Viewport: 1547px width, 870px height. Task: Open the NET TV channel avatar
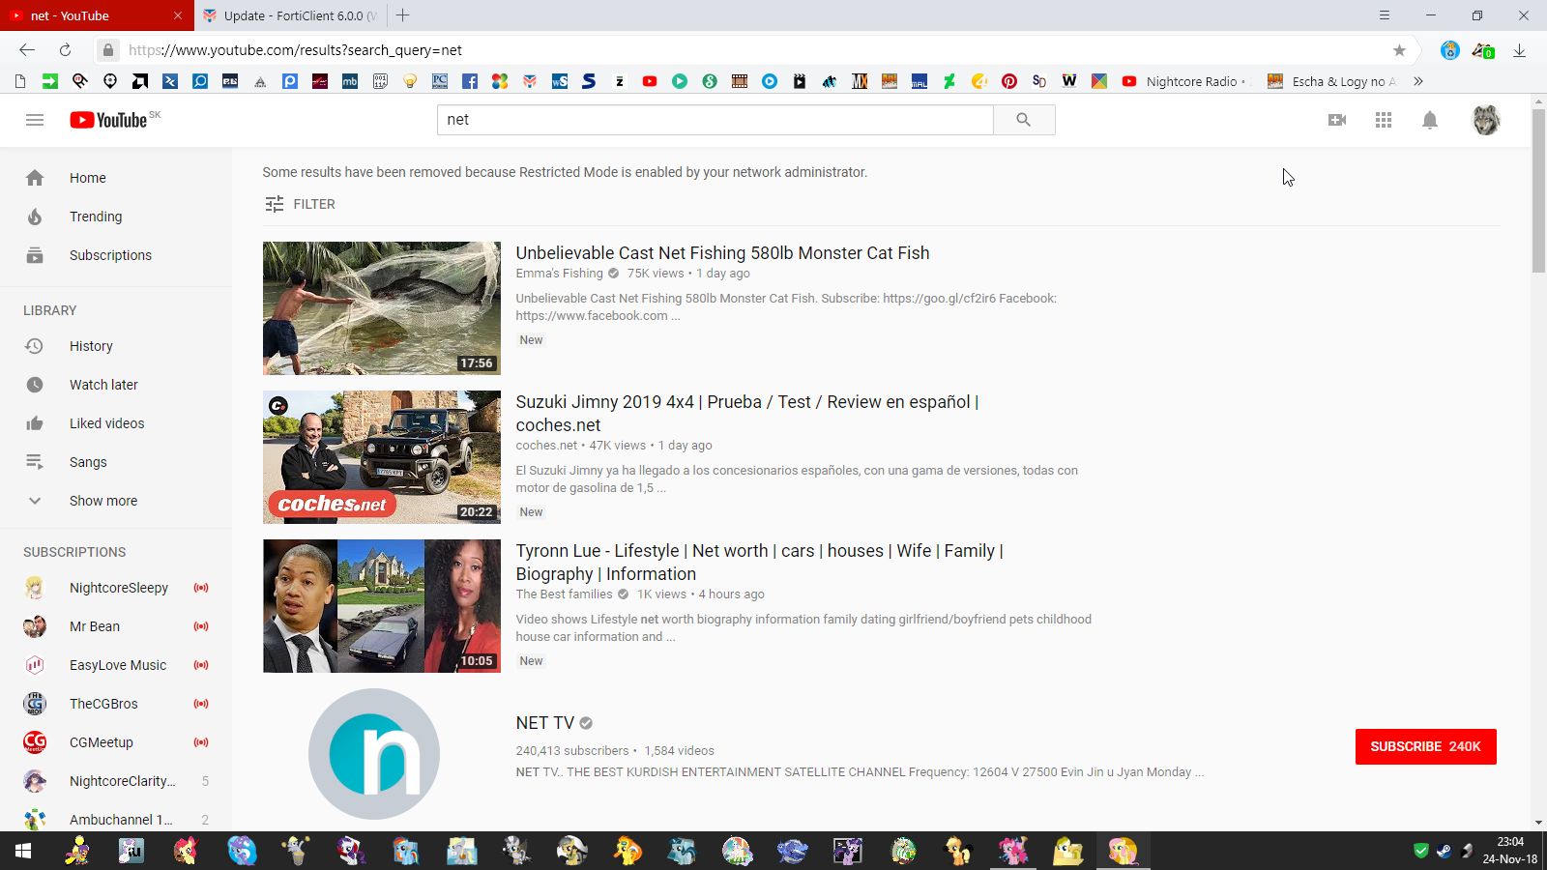(374, 754)
